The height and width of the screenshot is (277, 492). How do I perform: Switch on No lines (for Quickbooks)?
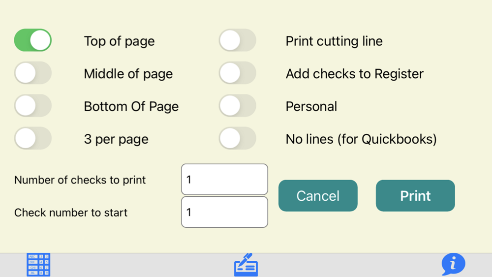click(x=238, y=139)
